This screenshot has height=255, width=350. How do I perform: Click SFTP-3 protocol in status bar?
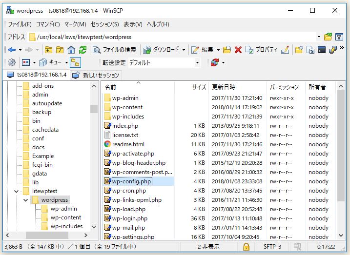click(272, 247)
